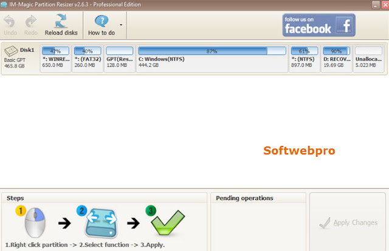Select the NTFS 897.0 MB partition

pos(305,59)
